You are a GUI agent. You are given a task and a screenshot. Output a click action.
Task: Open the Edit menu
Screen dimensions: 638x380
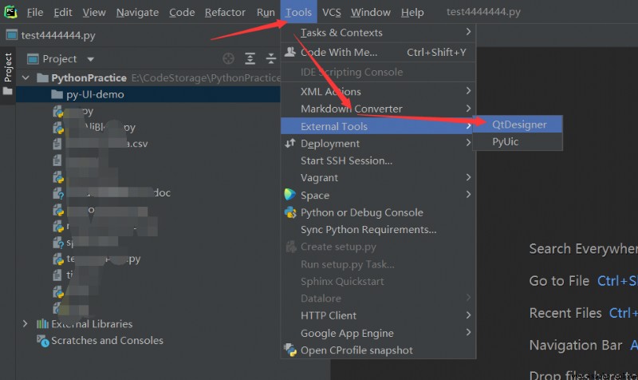pyautogui.click(x=63, y=13)
